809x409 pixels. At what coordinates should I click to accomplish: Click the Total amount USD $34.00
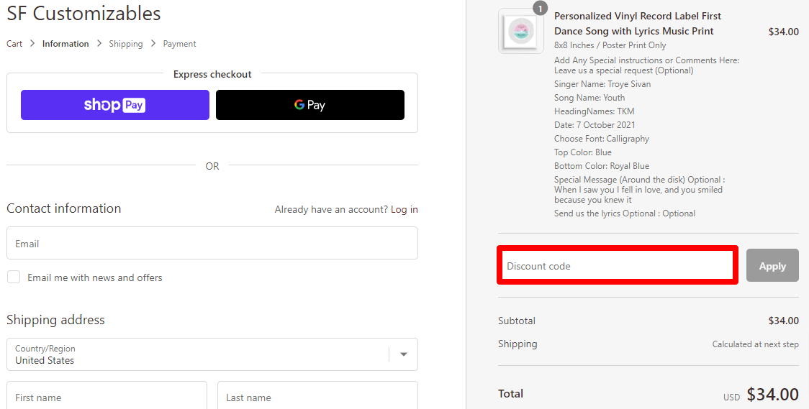761,395
